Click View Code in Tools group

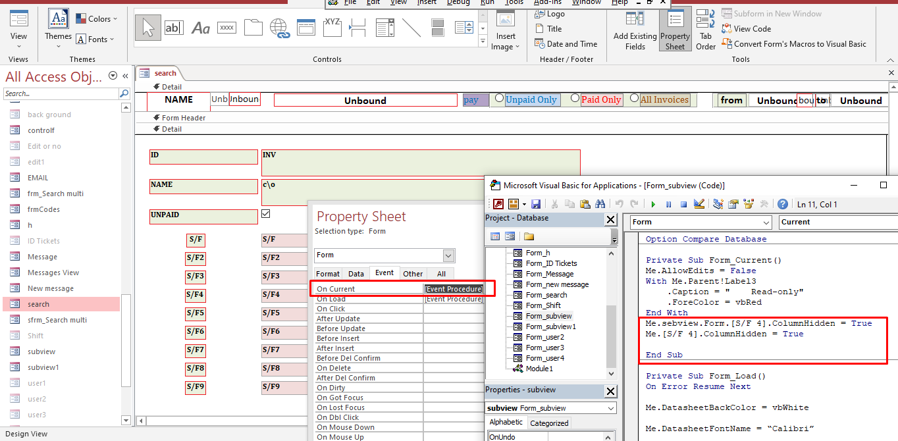tap(747, 29)
